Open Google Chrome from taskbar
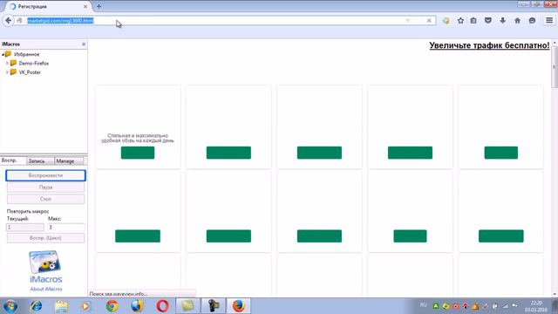Image resolution: width=558 pixels, height=314 pixels. click(x=112, y=306)
